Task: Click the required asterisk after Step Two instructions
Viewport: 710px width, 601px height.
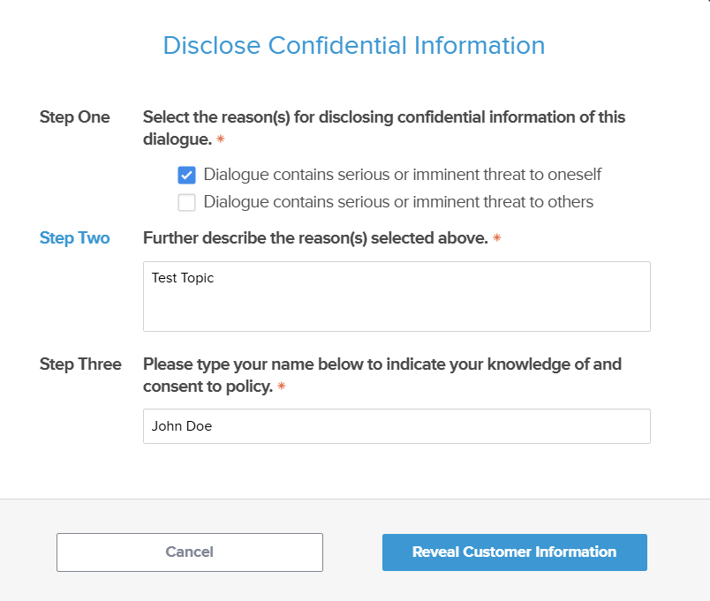Action: point(497,238)
